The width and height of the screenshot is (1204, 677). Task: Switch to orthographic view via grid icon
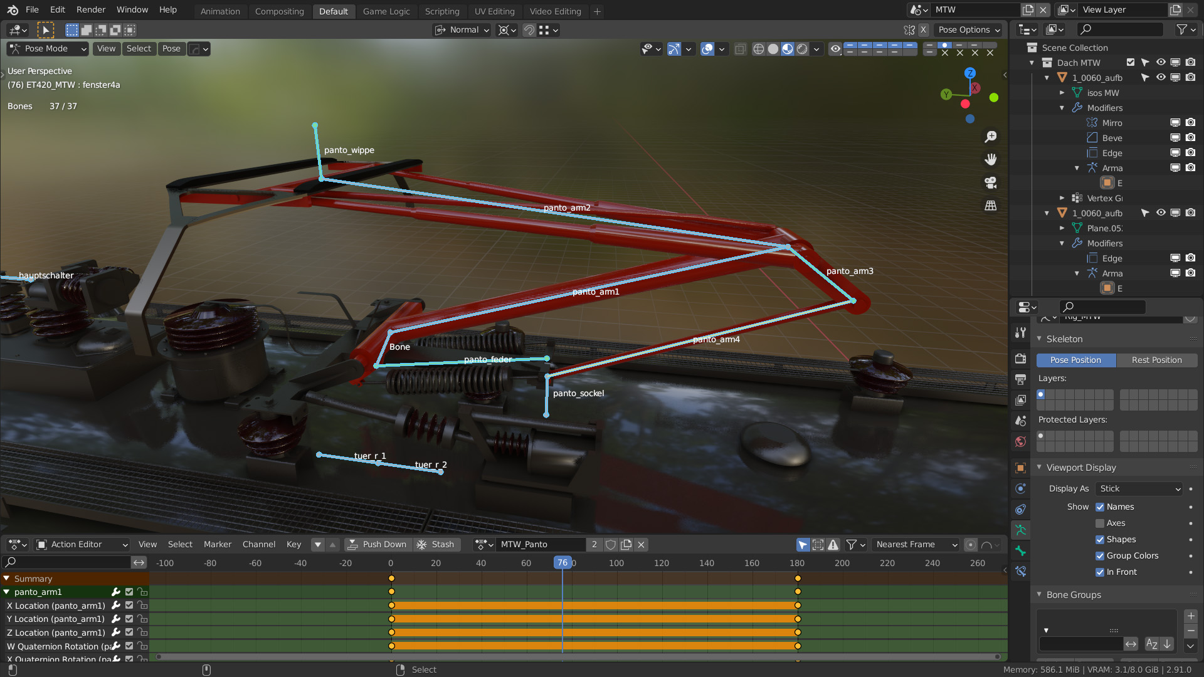[991, 206]
